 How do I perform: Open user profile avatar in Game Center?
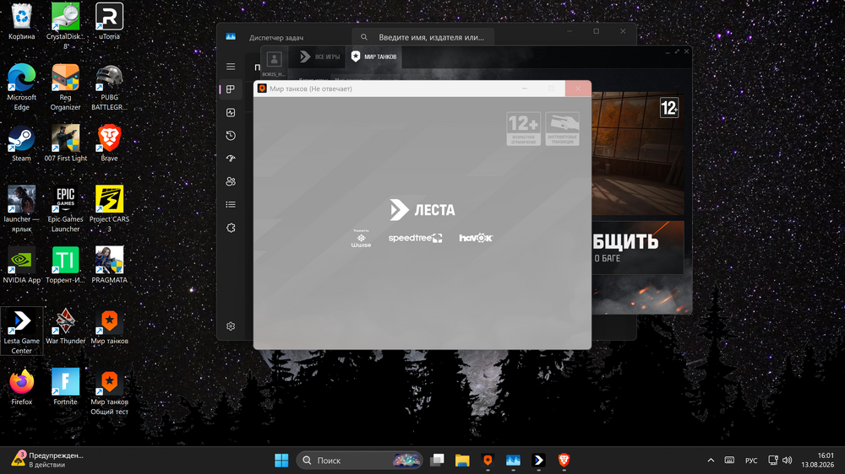click(x=274, y=59)
